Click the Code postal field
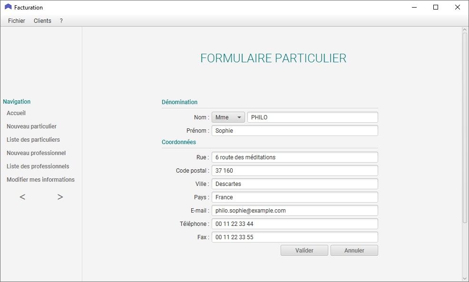The height and width of the screenshot is (282, 469). [x=294, y=171]
